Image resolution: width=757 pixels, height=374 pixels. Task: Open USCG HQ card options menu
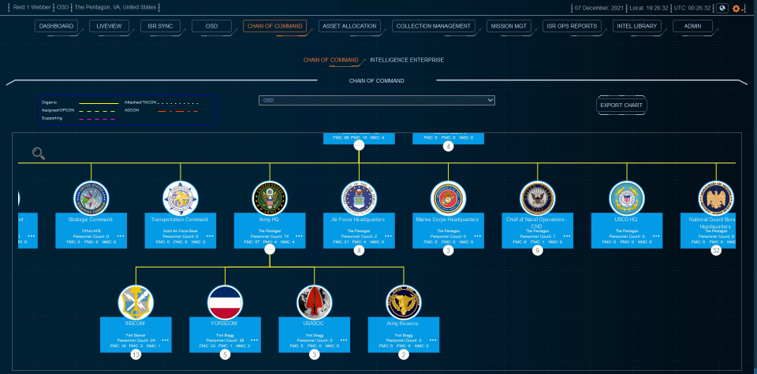(656, 236)
